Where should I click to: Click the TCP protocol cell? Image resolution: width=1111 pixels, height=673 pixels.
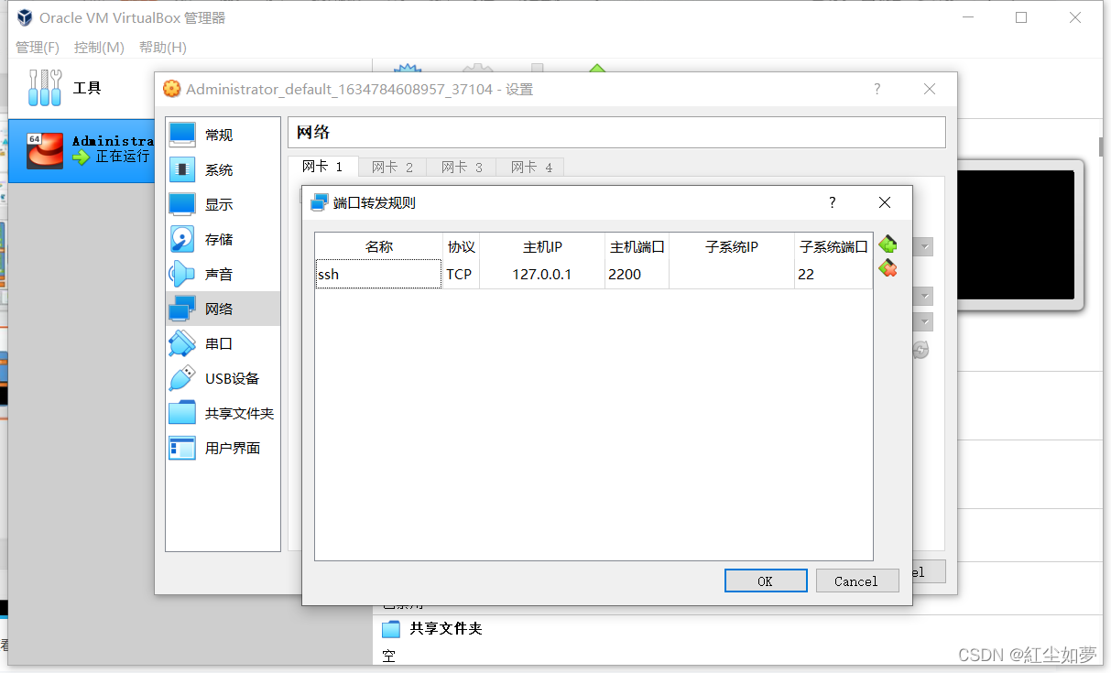[461, 274]
